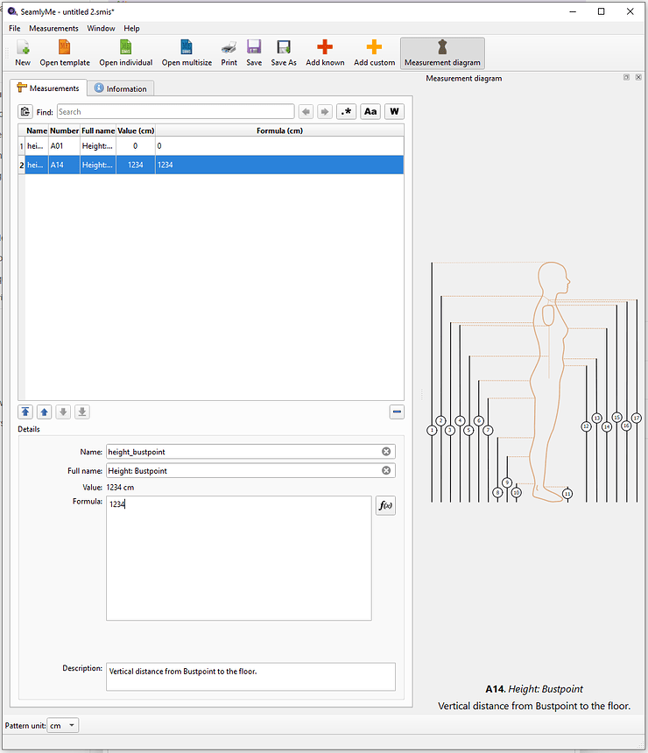Clear the Name field with X icon
648x753 pixels.
[386, 452]
